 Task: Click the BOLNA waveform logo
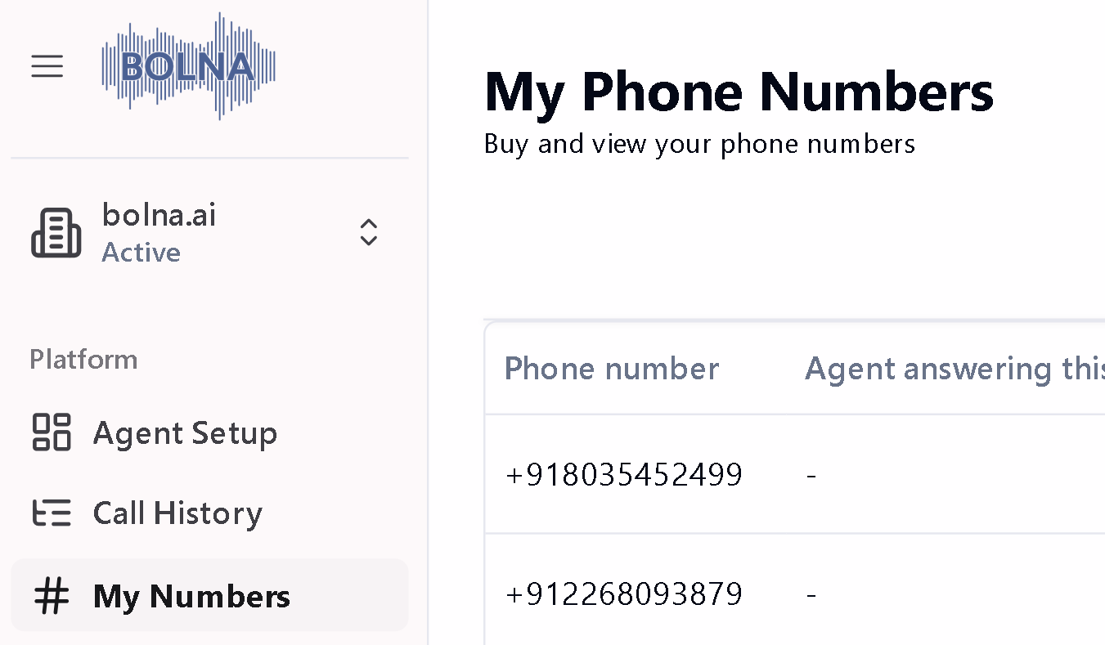point(188,65)
